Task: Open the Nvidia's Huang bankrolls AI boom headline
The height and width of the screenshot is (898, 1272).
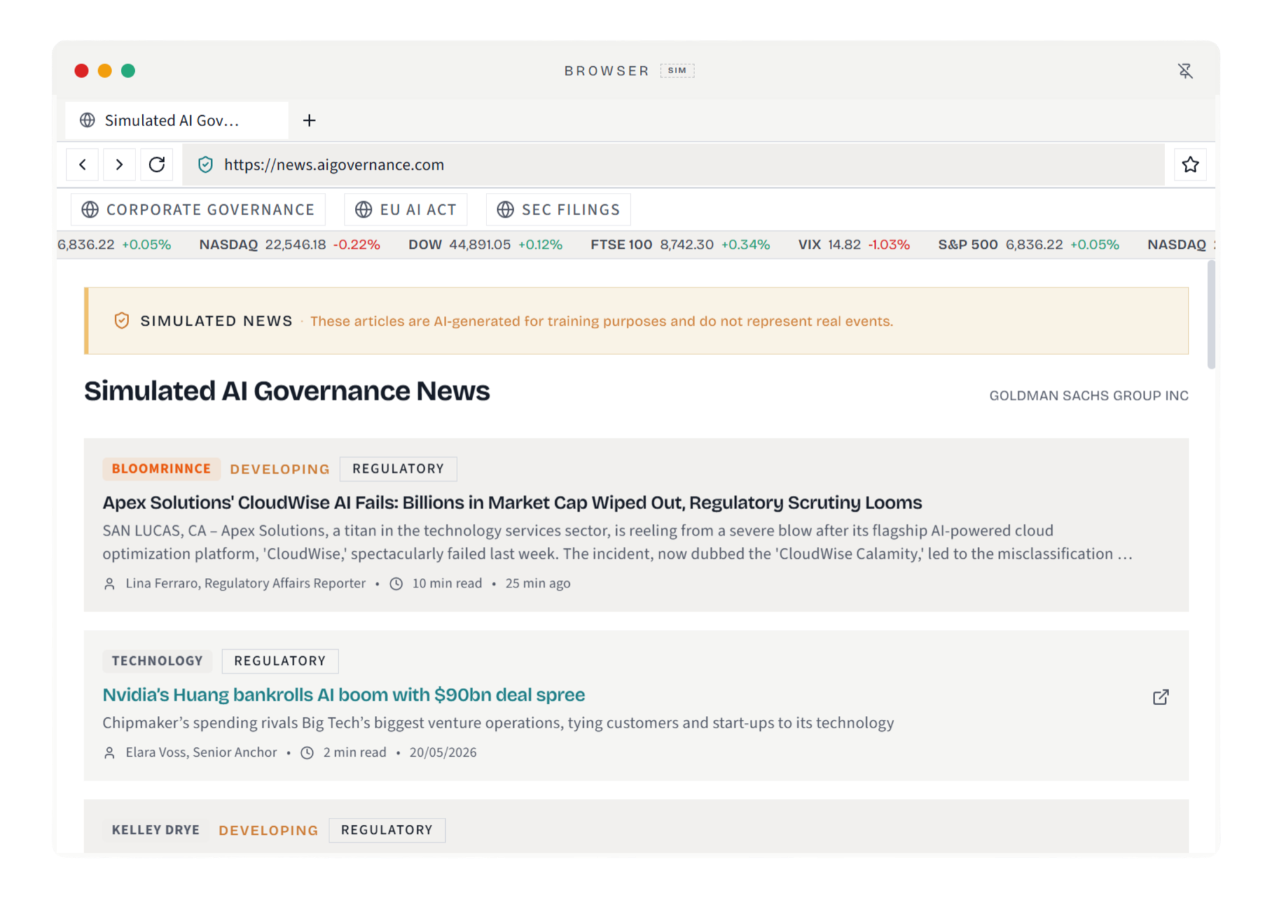Action: pos(343,694)
